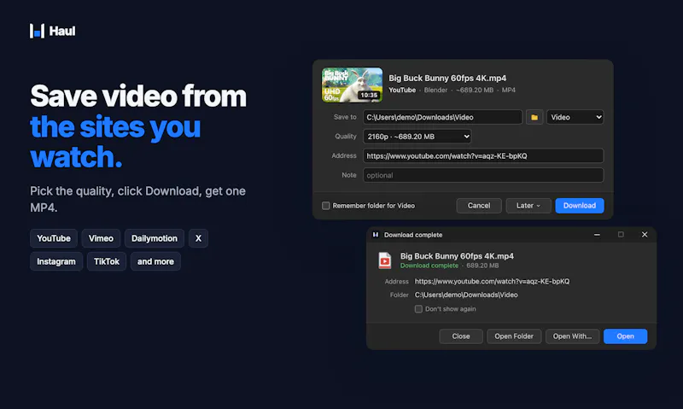Click the Address URL field
The width and height of the screenshot is (683, 409).
(x=483, y=155)
